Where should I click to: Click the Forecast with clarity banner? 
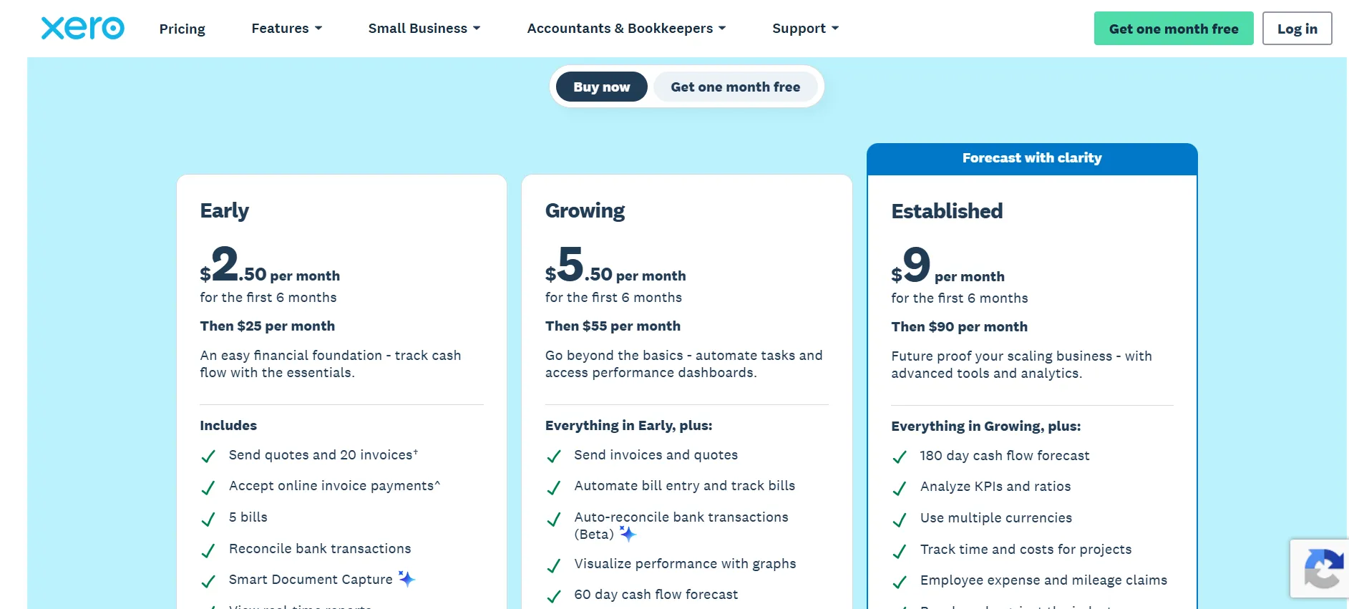tap(1032, 158)
